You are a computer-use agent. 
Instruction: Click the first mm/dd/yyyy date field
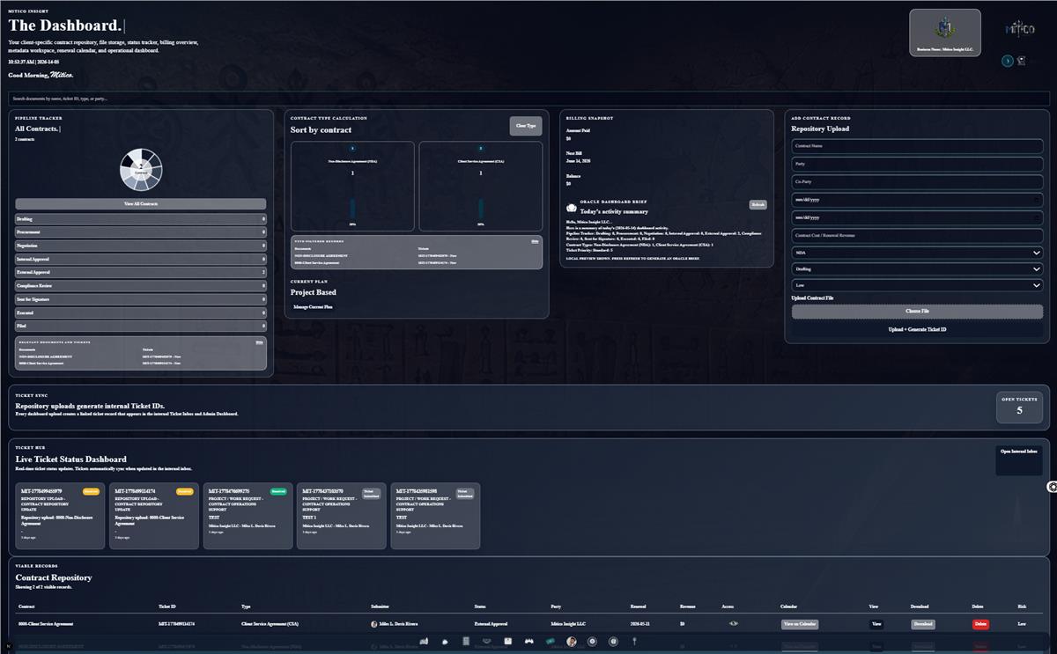(x=917, y=199)
